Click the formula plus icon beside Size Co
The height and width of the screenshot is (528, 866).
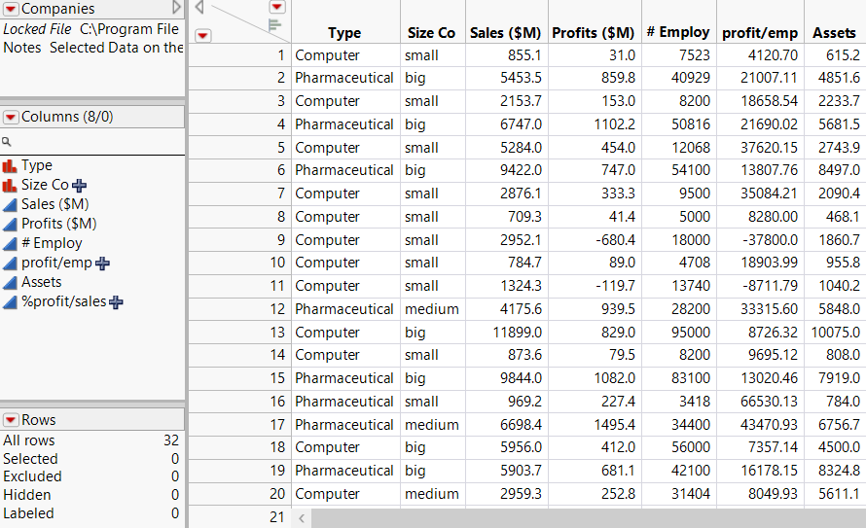click(80, 185)
